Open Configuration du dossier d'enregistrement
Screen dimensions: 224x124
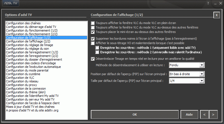tap(47, 59)
